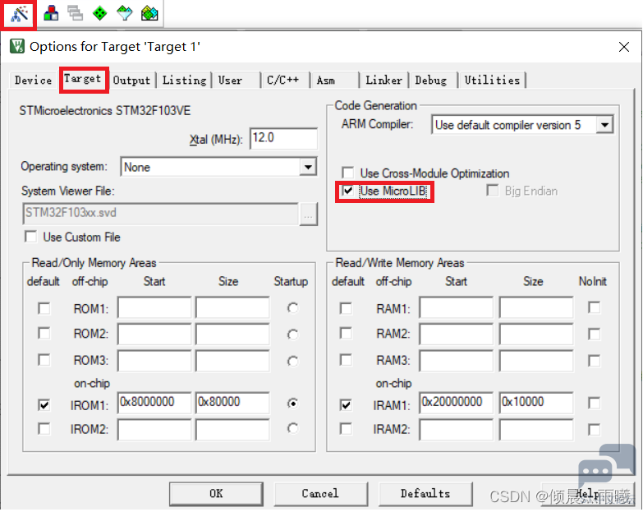Viewport: 643px width, 512px height.
Task: Toggle the Use MicroLIB checkbox
Action: click(347, 191)
